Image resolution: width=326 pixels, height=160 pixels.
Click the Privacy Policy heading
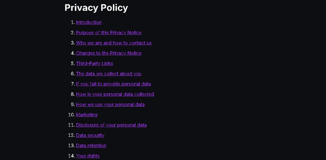96,8
